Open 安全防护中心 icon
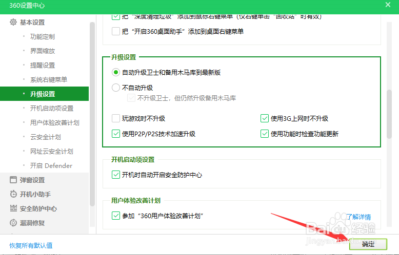This screenshot has width=399, height=255. pyautogui.click(x=13, y=208)
